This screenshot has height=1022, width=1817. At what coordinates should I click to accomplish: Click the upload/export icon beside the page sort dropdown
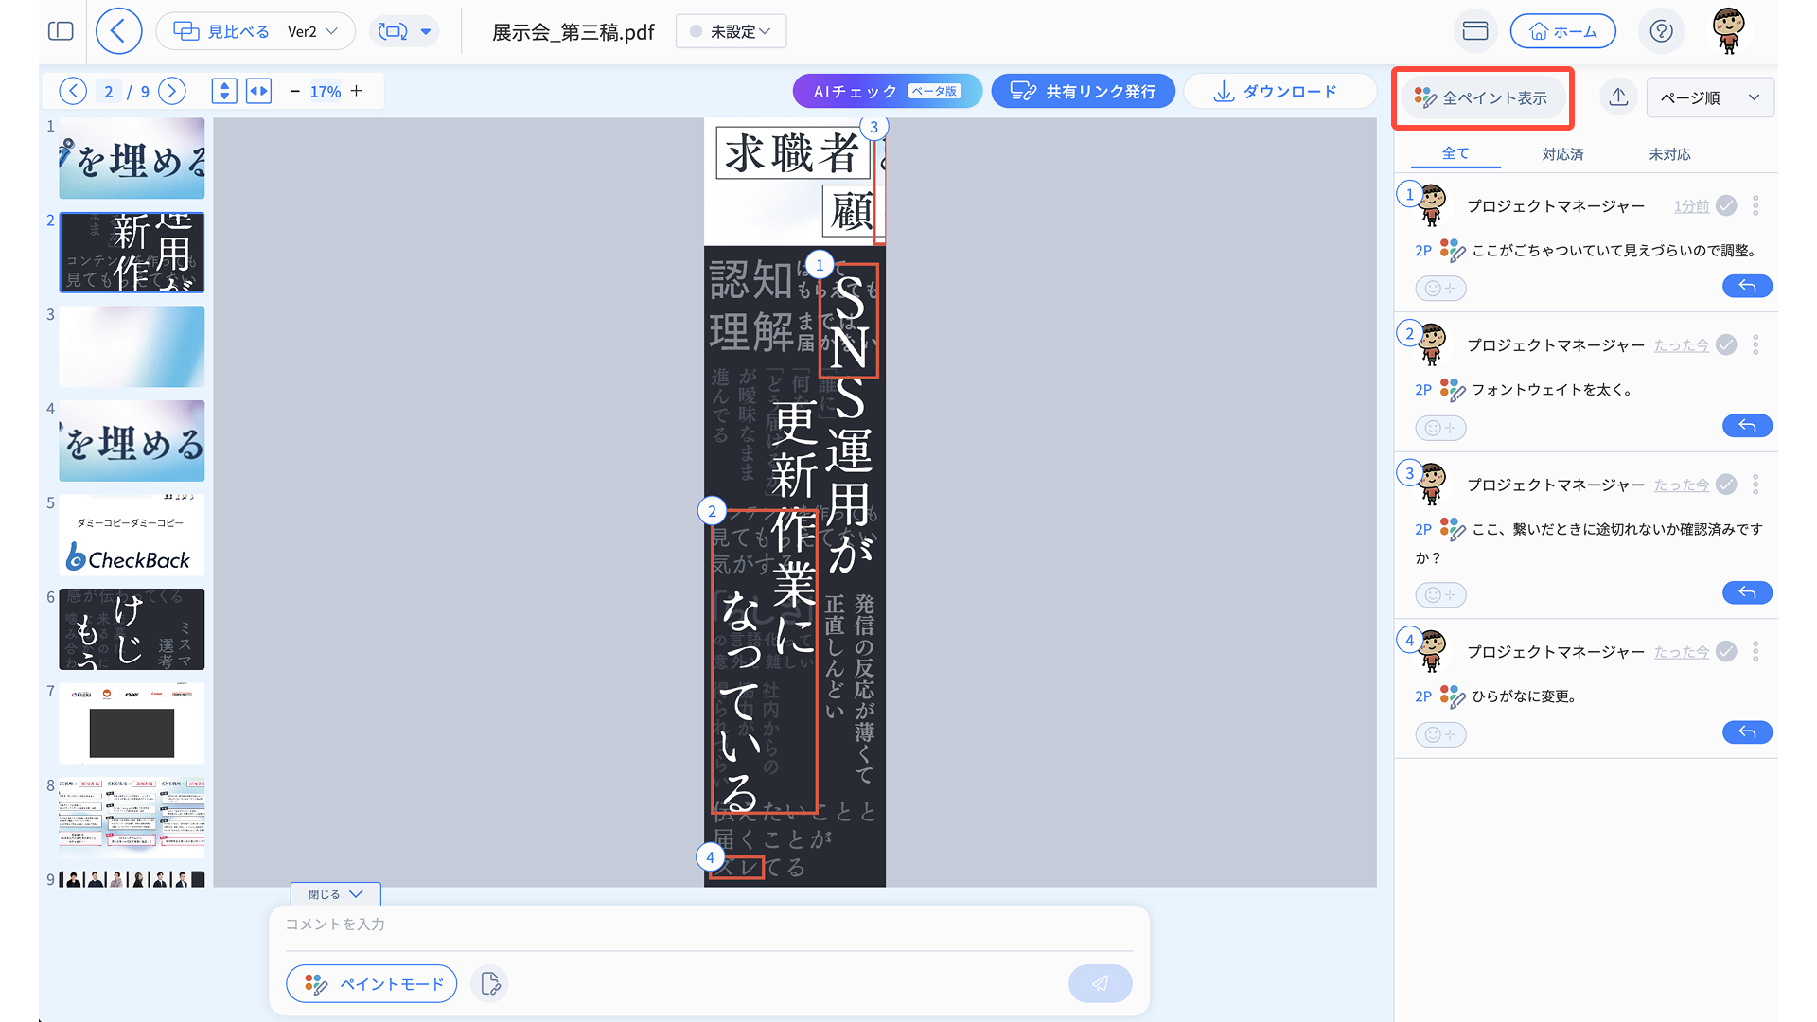click(1618, 97)
